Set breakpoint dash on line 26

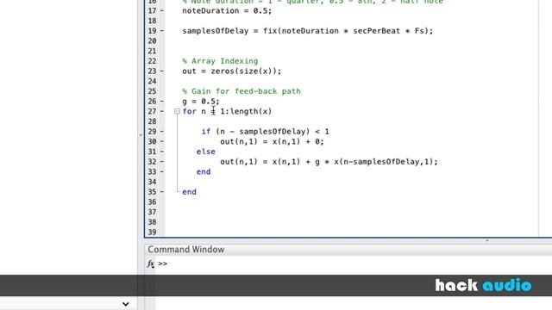[161, 102]
